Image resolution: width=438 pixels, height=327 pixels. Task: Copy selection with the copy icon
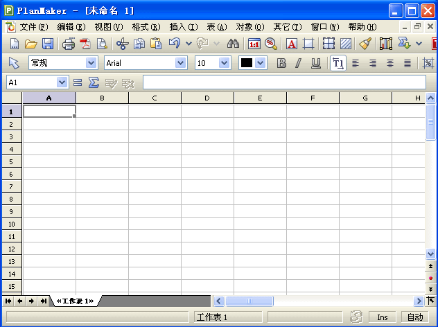[139, 44]
